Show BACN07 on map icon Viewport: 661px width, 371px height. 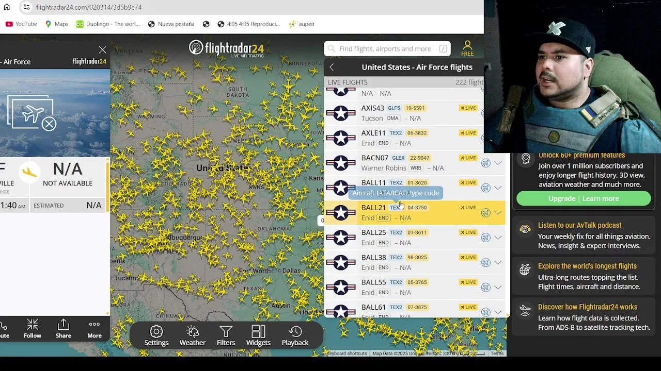click(485, 163)
